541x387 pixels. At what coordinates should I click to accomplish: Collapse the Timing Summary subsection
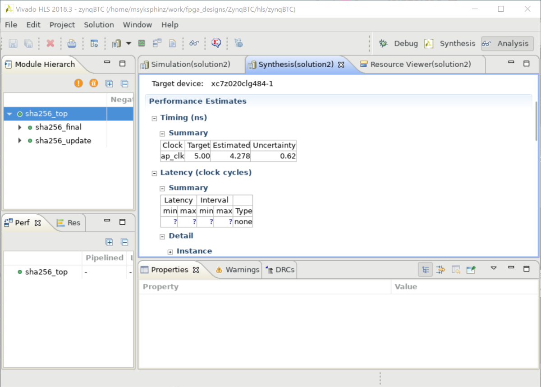[x=163, y=134]
